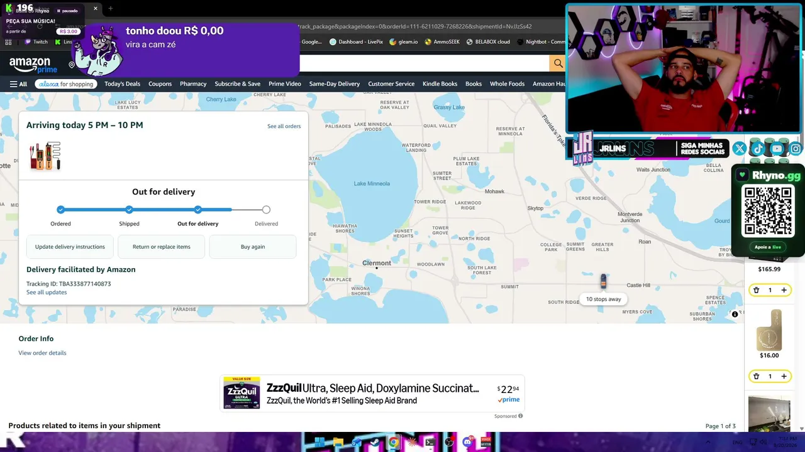Image resolution: width=805 pixels, height=452 pixels.
Task: Open the AmmoSEEK bookmark
Action: click(442, 42)
